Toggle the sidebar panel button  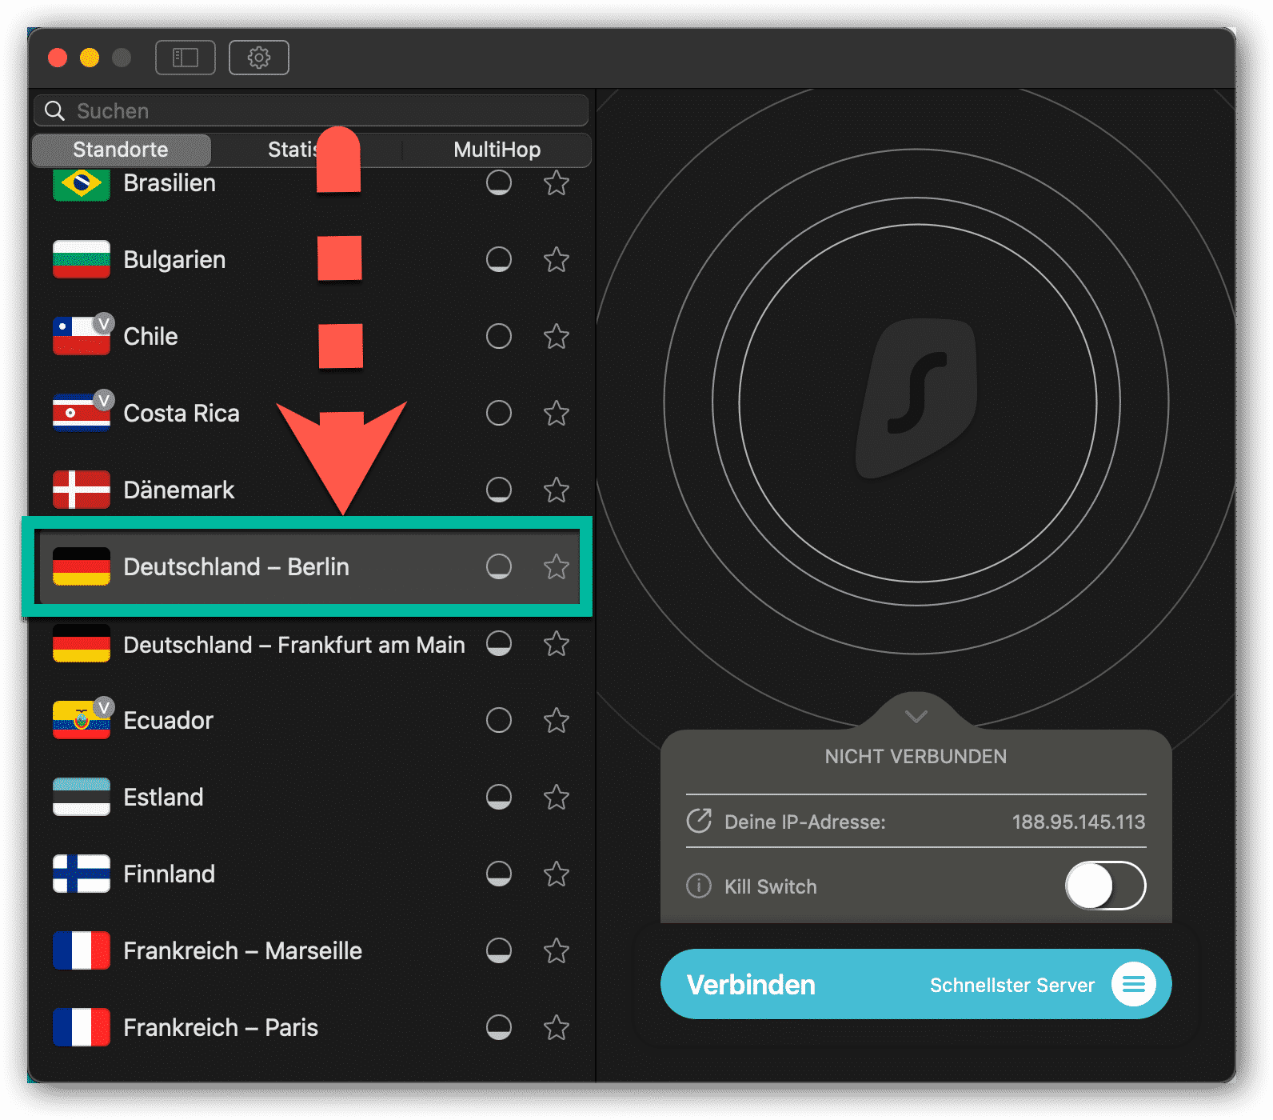pyautogui.click(x=186, y=58)
